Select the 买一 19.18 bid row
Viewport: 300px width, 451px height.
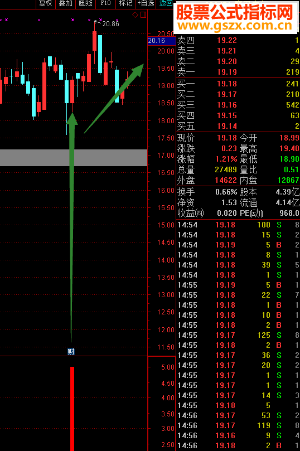[x=238, y=84]
